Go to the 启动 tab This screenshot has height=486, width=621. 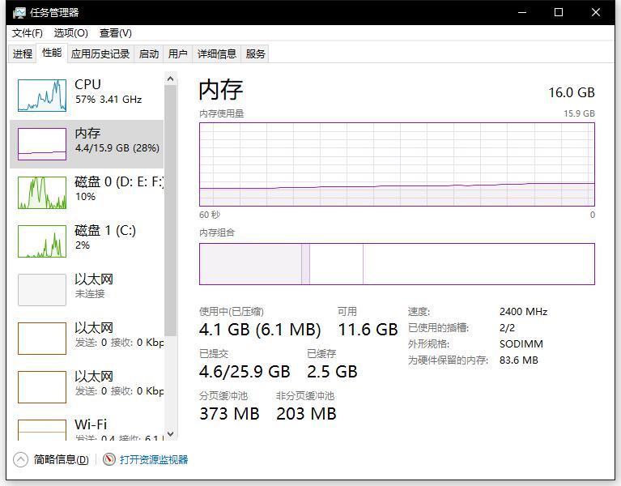(149, 53)
